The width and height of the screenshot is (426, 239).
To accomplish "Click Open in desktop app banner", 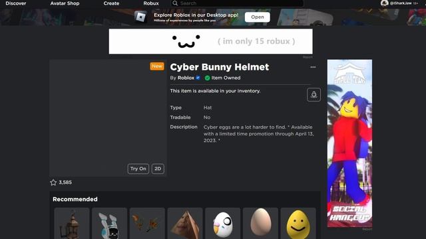I will pos(258,17).
